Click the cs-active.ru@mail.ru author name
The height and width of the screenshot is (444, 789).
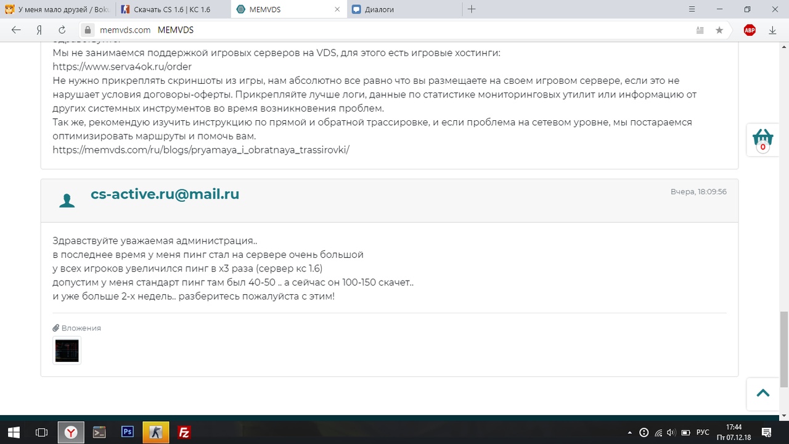pyautogui.click(x=165, y=194)
